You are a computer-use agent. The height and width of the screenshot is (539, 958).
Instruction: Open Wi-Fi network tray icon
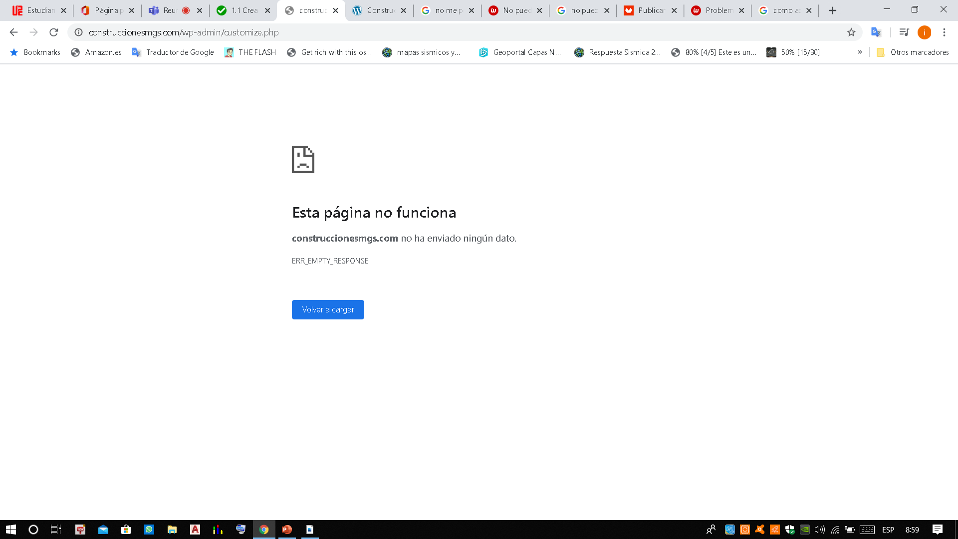(x=835, y=530)
